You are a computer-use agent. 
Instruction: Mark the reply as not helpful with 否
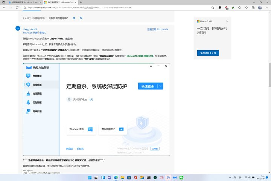pos(81,18)
